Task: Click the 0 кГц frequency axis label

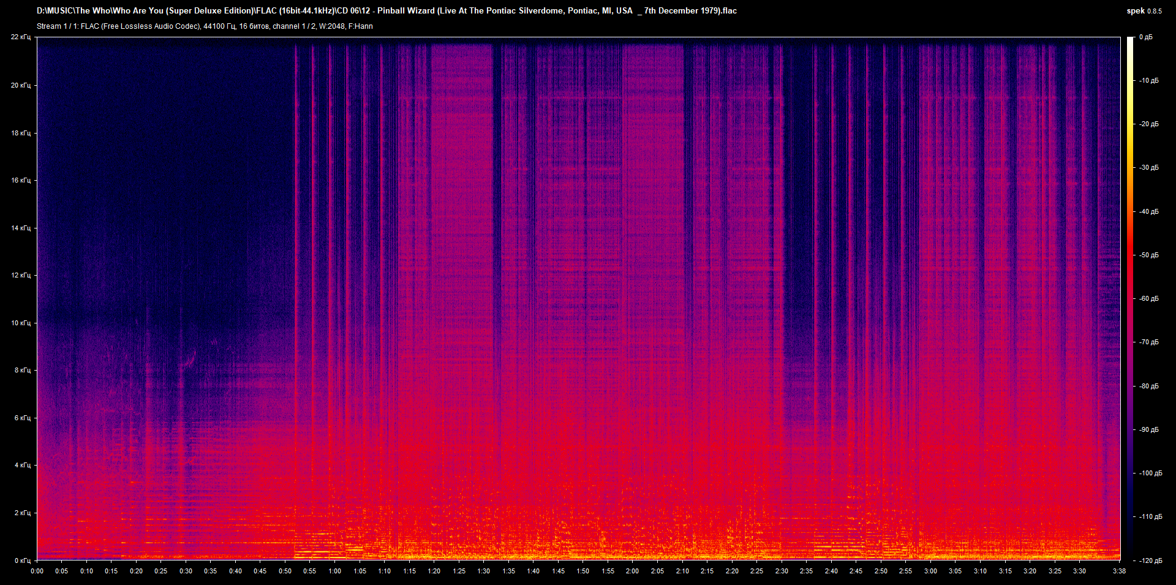Action: point(22,560)
